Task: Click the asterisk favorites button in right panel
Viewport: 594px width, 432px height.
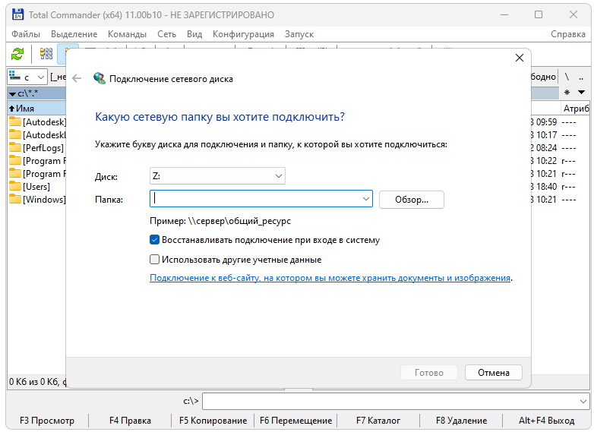Action: (567, 93)
